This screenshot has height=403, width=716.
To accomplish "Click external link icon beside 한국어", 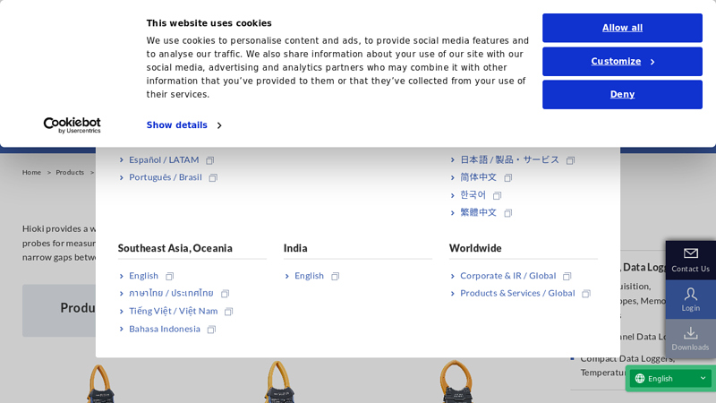I will point(498,195).
